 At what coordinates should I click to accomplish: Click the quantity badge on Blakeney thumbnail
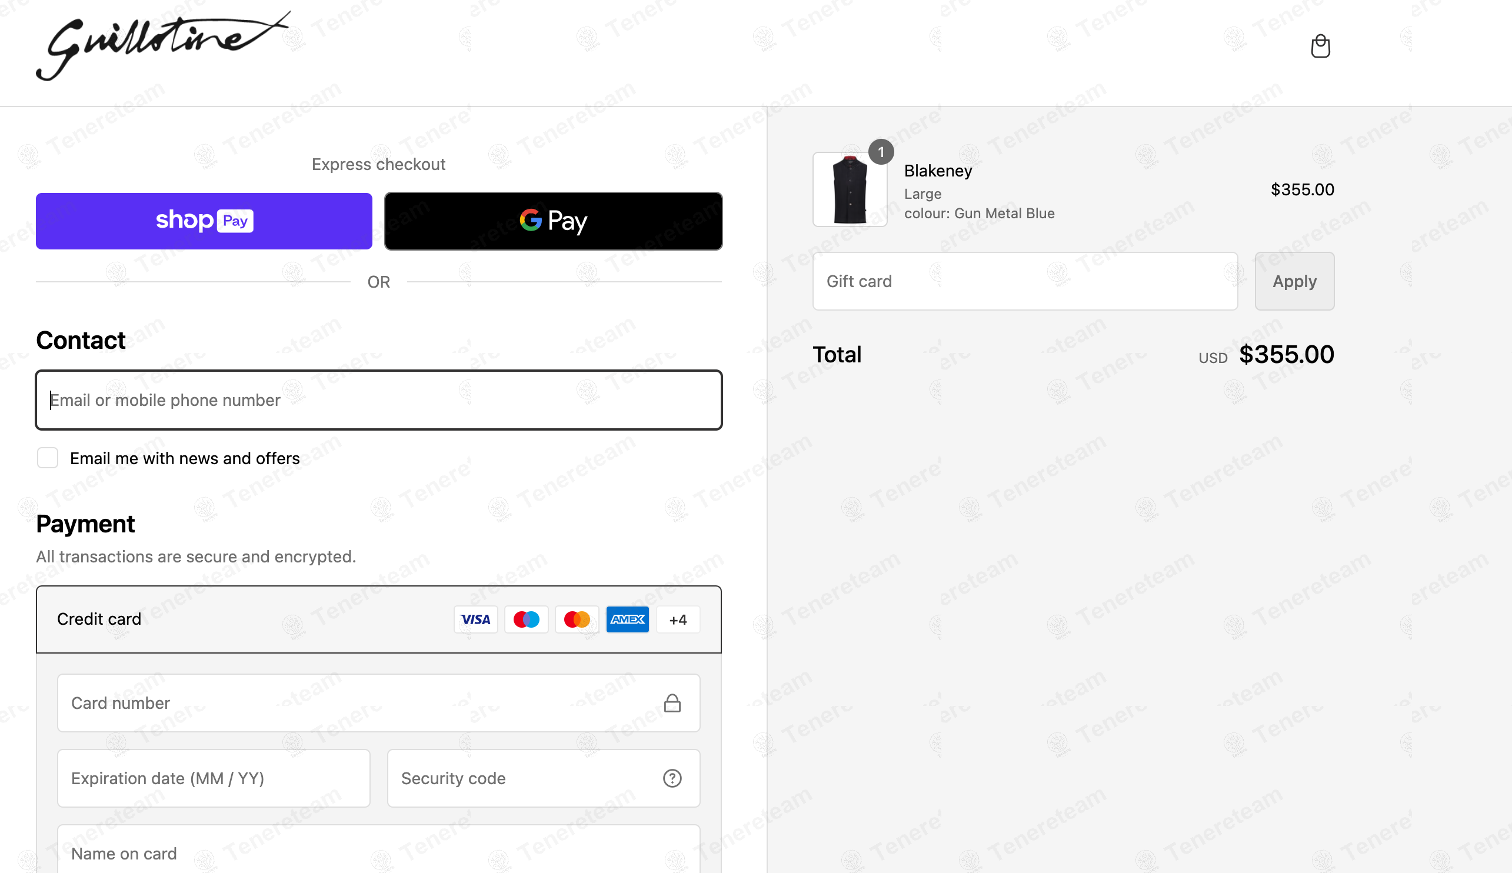pyautogui.click(x=881, y=152)
